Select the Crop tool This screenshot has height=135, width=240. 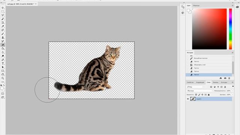click(3, 22)
